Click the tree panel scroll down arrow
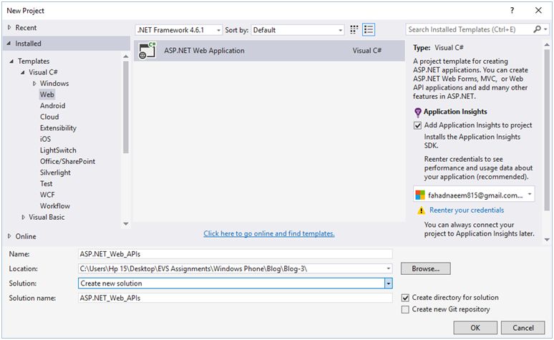 pos(126,224)
